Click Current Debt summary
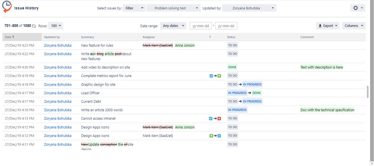 (91, 101)
